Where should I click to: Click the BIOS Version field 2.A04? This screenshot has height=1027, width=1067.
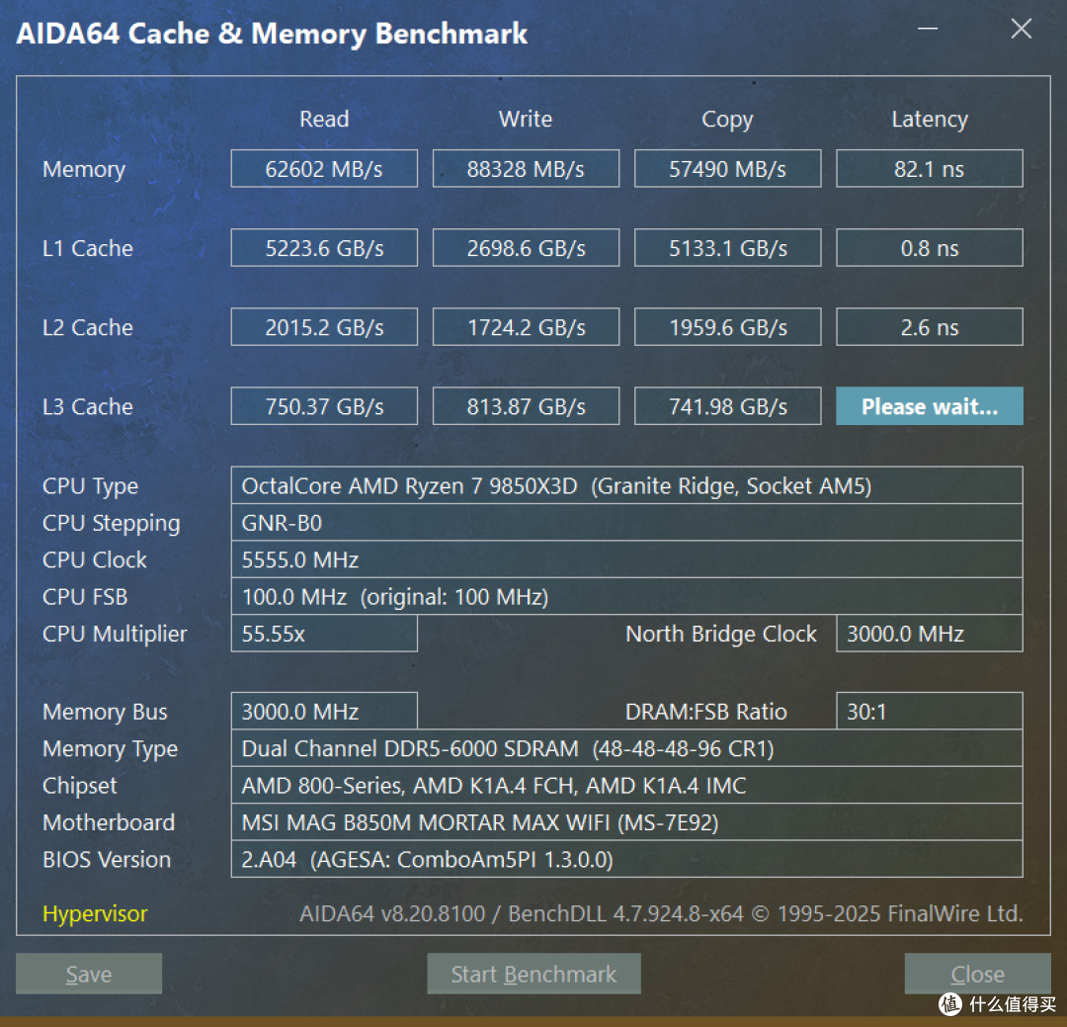tap(626, 859)
